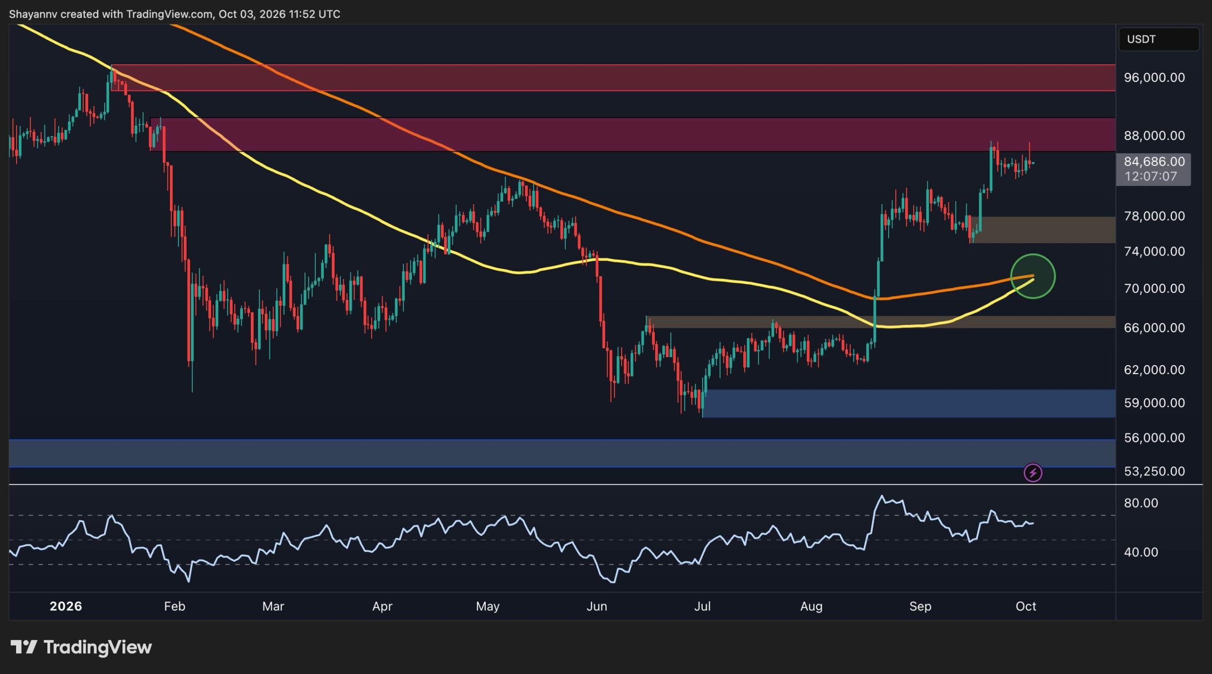Click the TradingView logo at bottom left

81,647
